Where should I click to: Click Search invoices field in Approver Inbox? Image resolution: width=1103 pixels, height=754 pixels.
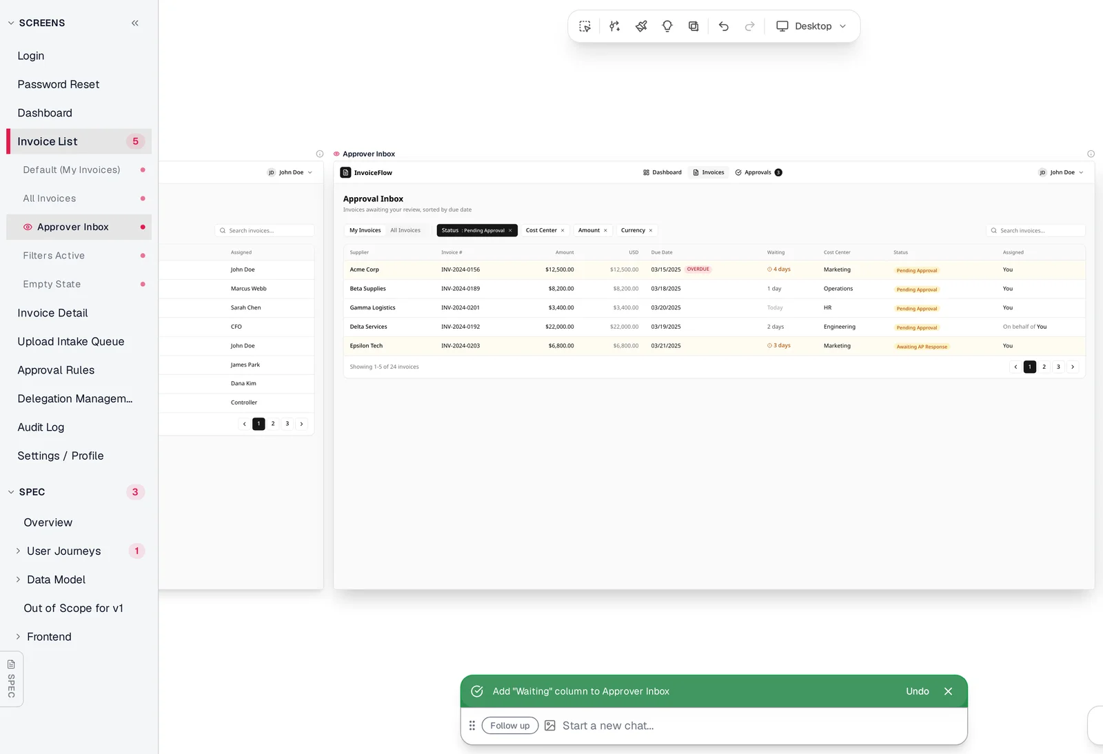click(x=1036, y=231)
